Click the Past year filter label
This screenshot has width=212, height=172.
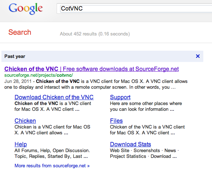pyautogui.click(x=15, y=56)
